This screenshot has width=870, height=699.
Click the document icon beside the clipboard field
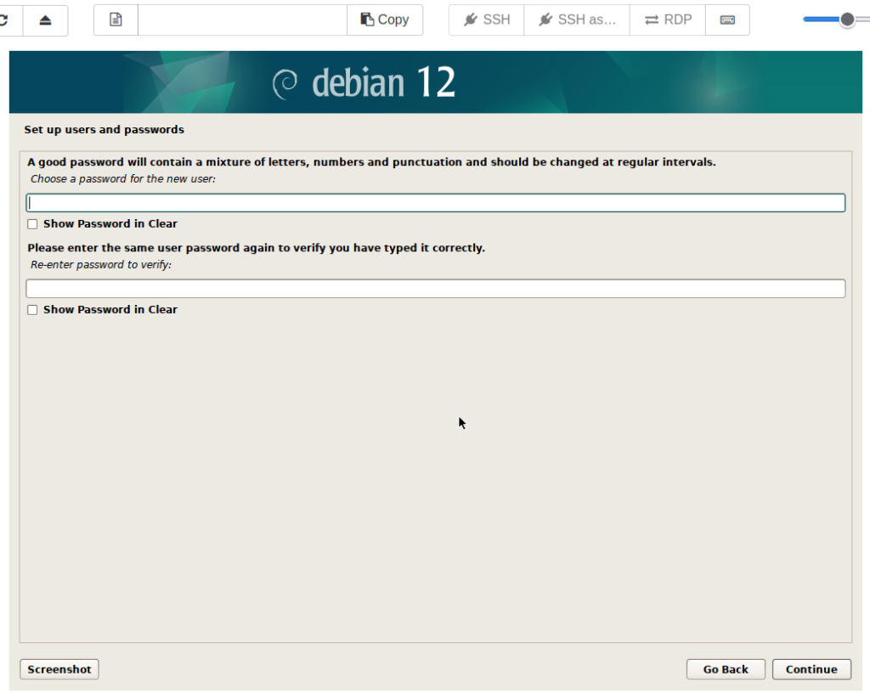[x=116, y=20]
